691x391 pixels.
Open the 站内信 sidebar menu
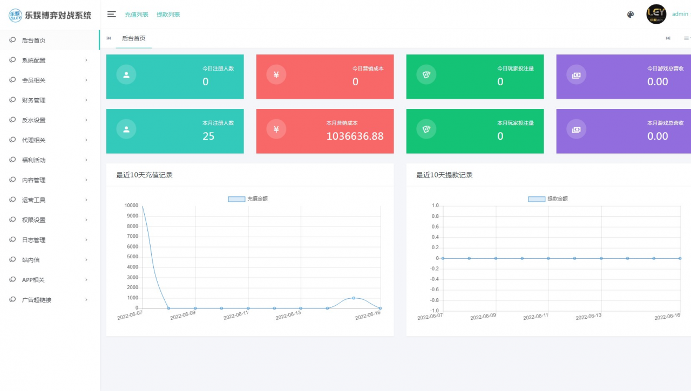(50, 260)
